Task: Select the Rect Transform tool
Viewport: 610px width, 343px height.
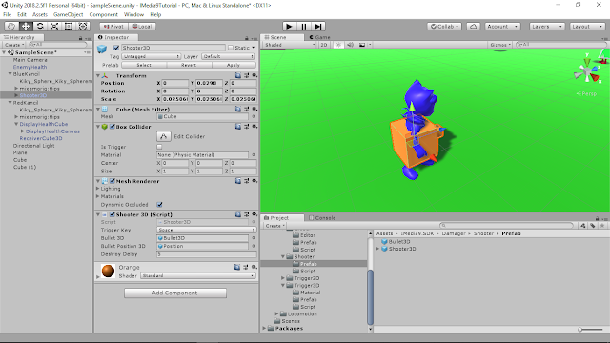Action: [x=69, y=27]
